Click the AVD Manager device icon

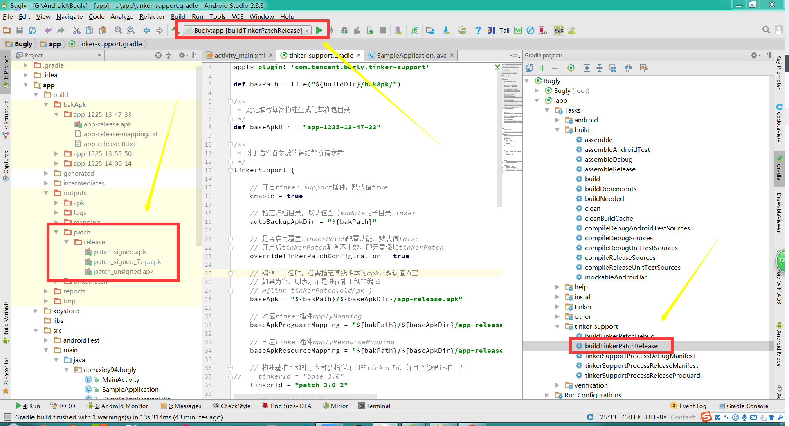398,30
